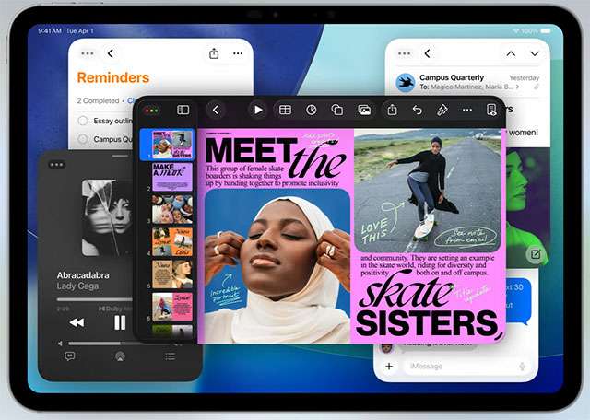This screenshot has height=420, width=590.
Task: Open Keynote's more options menu
Action: [467, 110]
